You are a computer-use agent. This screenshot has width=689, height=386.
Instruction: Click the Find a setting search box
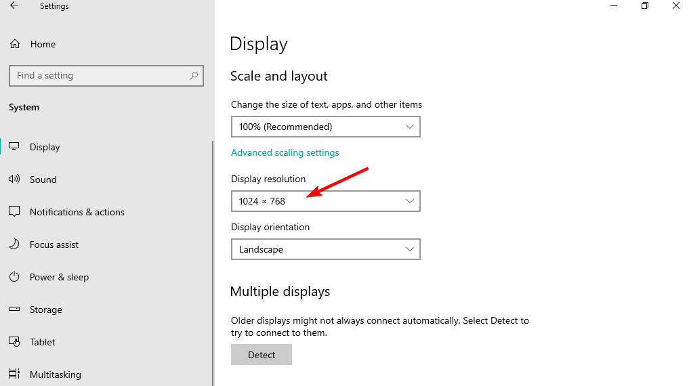click(106, 76)
